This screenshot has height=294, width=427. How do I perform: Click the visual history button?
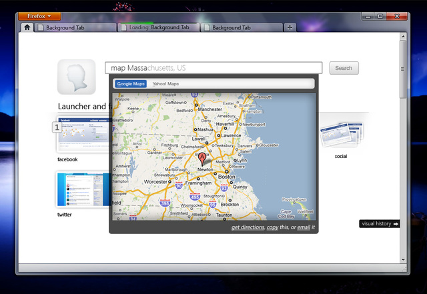380,224
